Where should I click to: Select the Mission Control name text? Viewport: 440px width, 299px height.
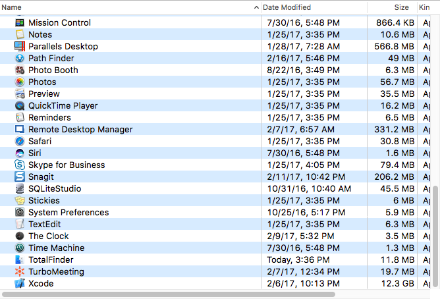click(59, 22)
